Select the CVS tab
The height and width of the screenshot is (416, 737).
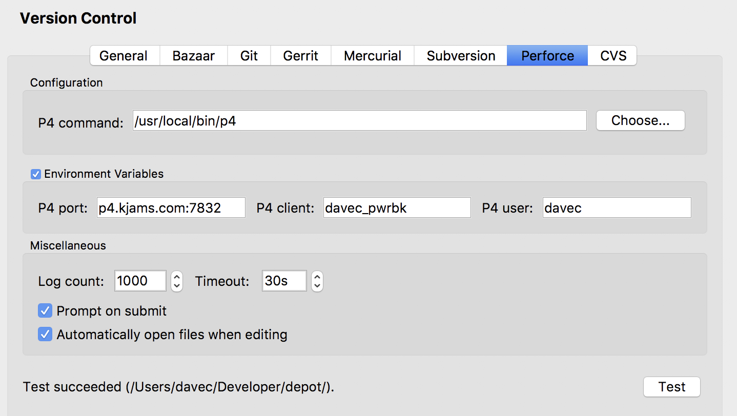click(x=613, y=56)
